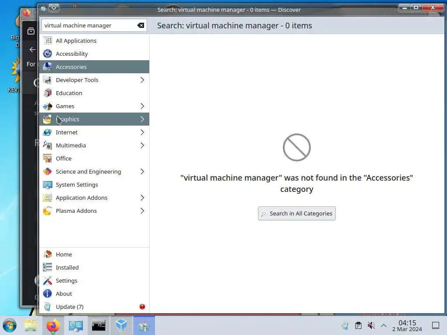Click the taskbar clock showing 04:15

tap(407, 325)
